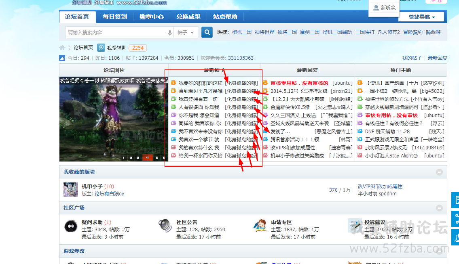Open the 快捷导航 dropdown menu

pyautogui.click(x=421, y=17)
